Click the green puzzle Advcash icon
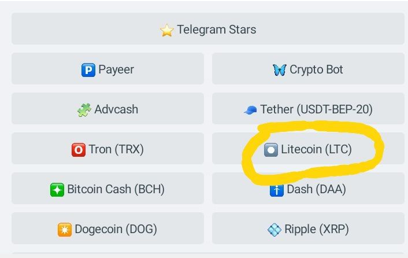The height and width of the screenshot is (258, 408). pyautogui.click(x=84, y=110)
